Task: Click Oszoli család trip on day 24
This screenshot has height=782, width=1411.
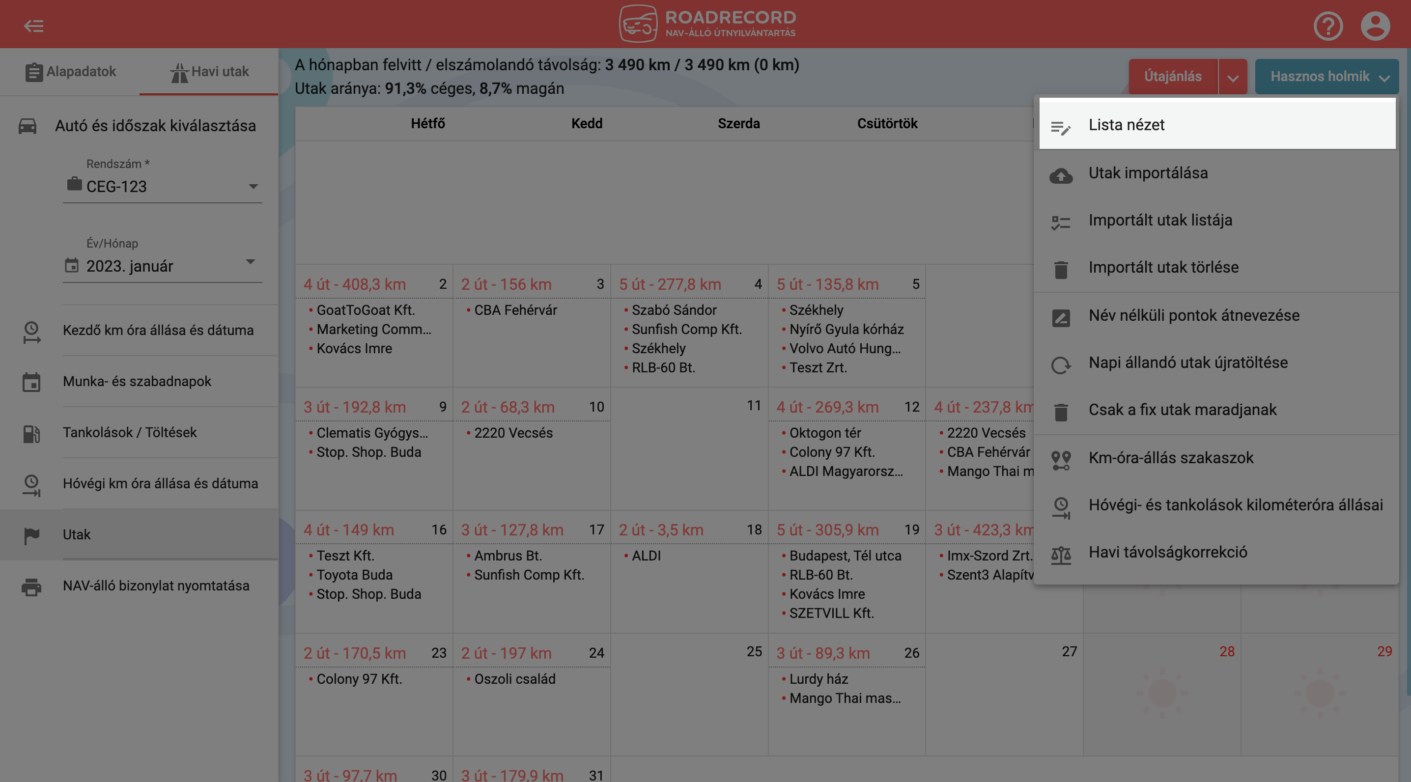Action: (x=514, y=679)
